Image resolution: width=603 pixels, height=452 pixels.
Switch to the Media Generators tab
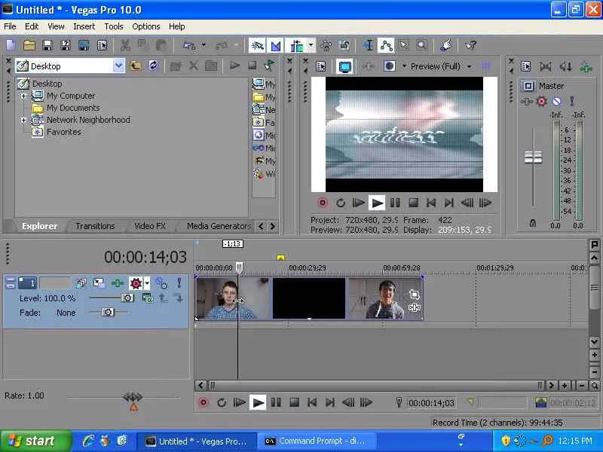219,226
